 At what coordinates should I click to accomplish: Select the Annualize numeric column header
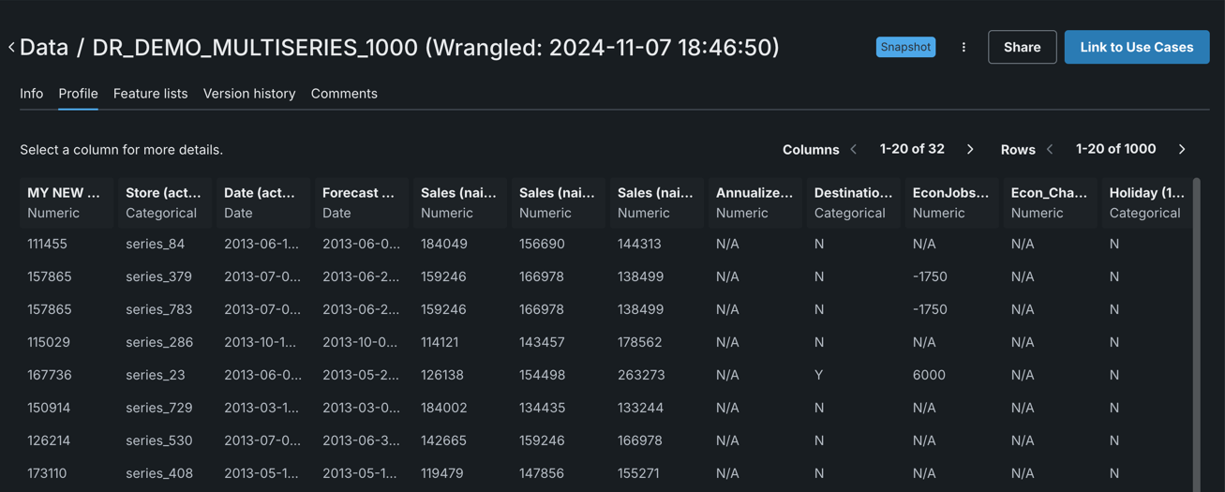tap(754, 201)
